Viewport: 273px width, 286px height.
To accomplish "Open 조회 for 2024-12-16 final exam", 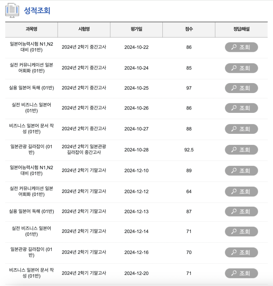I will coord(241,253).
